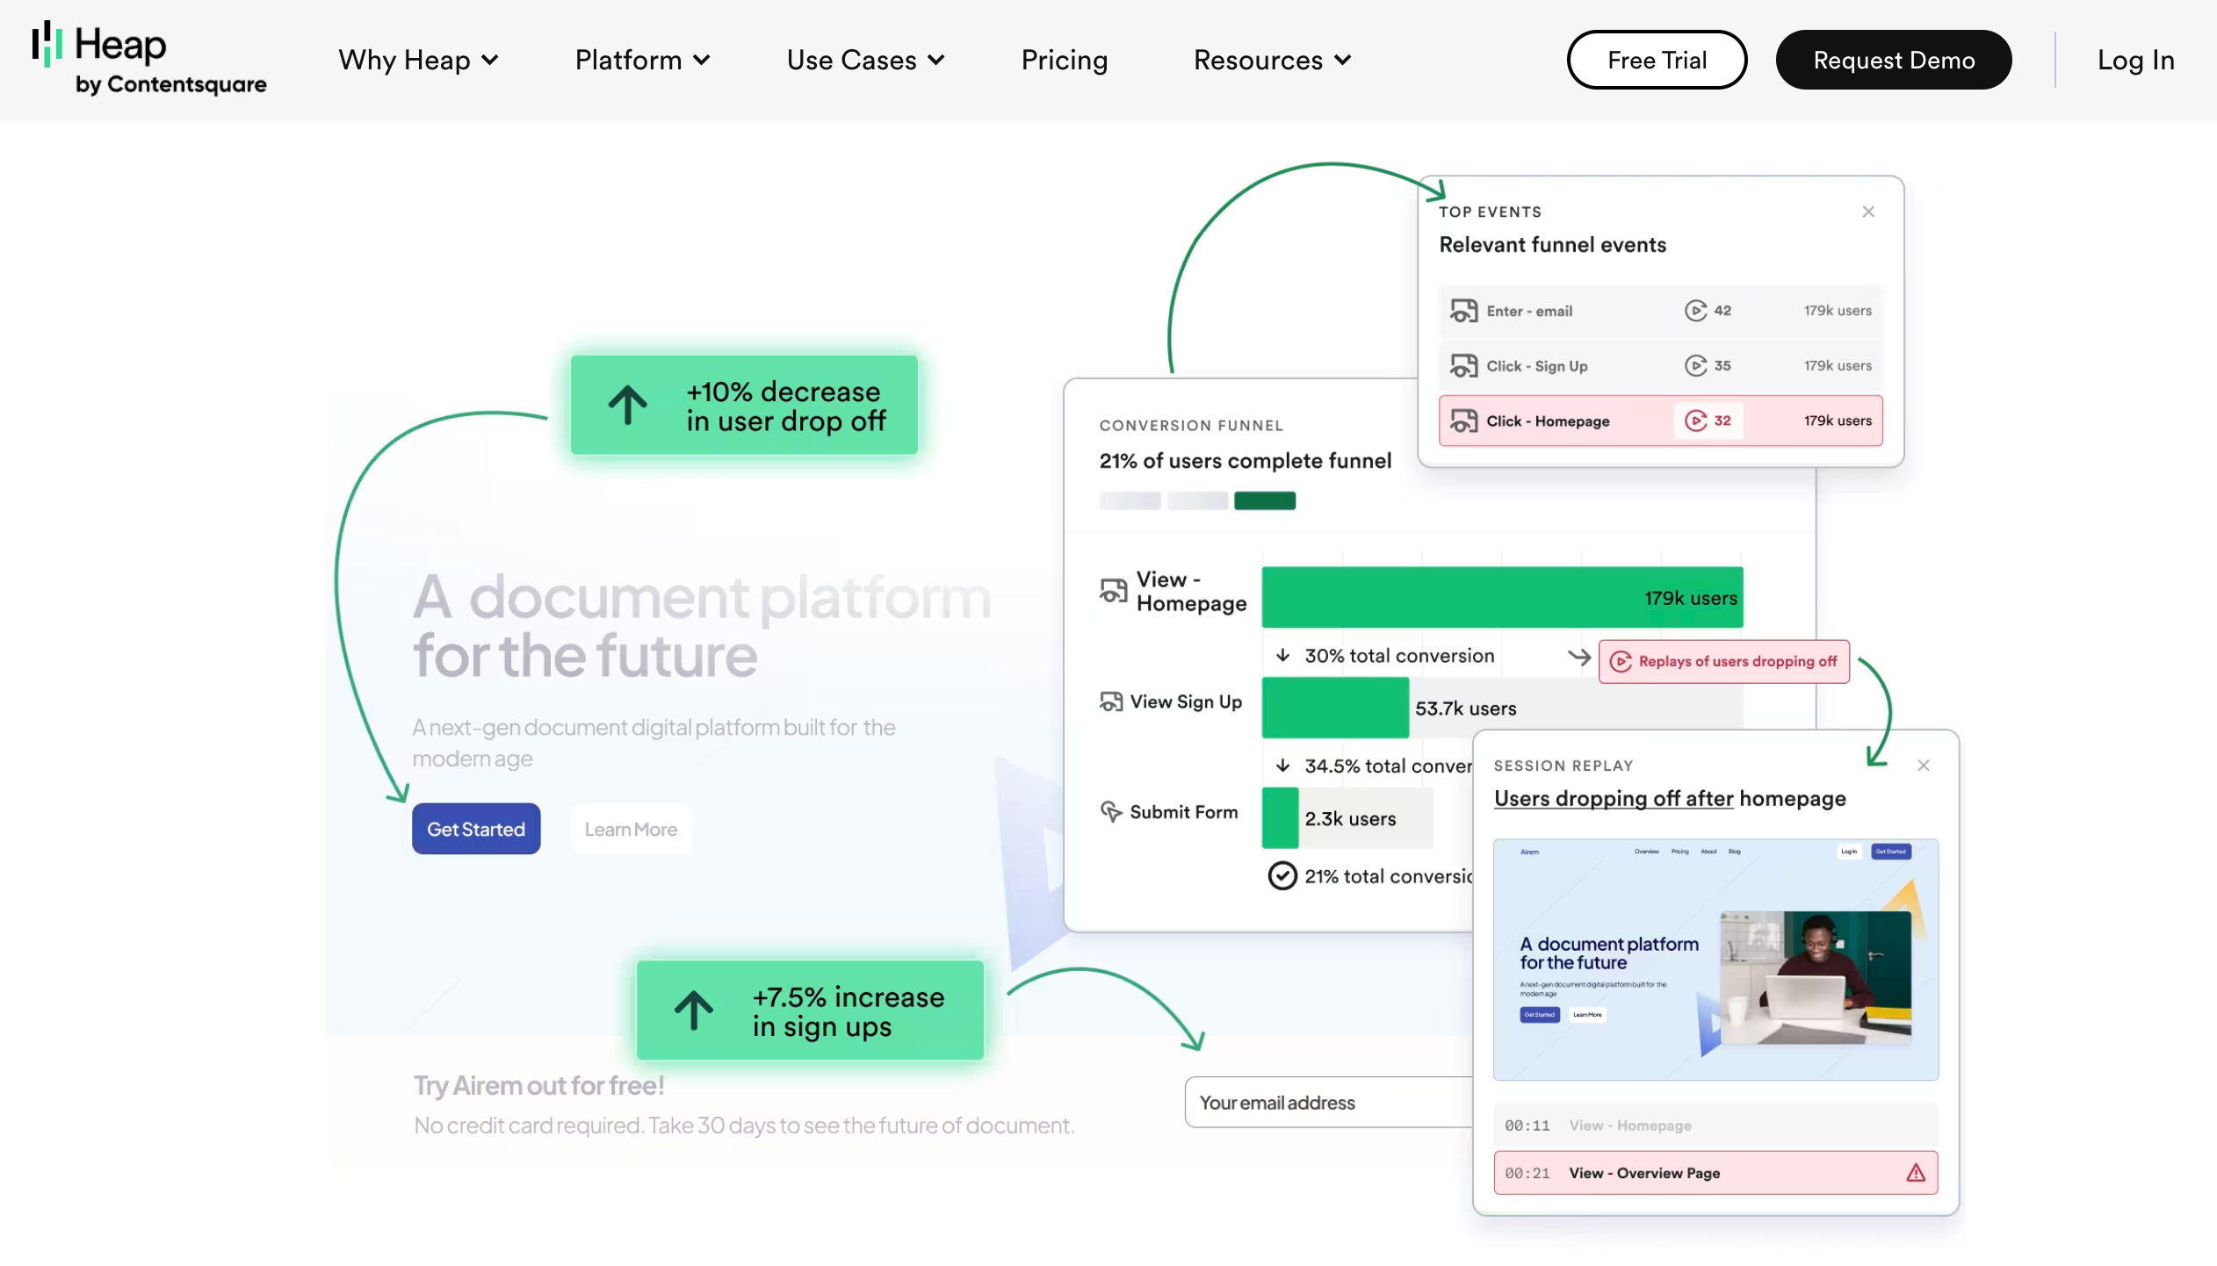Image resolution: width=2217 pixels, height=1266 pixels.
Task: Click the View - Homepage funnel step icon
Action: click(x=1113, y=591)
